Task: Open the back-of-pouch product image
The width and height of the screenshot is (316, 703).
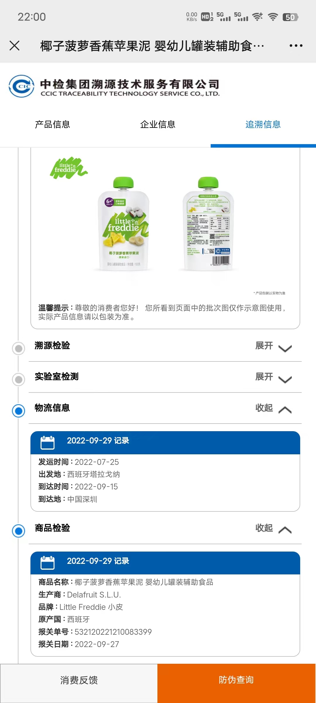Action: 208,224
